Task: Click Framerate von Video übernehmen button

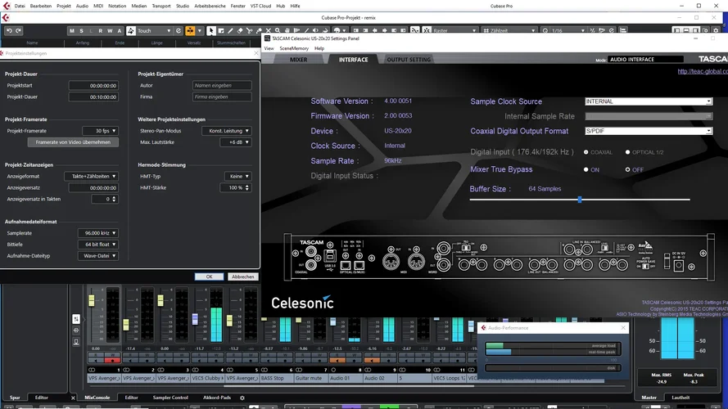Action: (x=73, y=142)
